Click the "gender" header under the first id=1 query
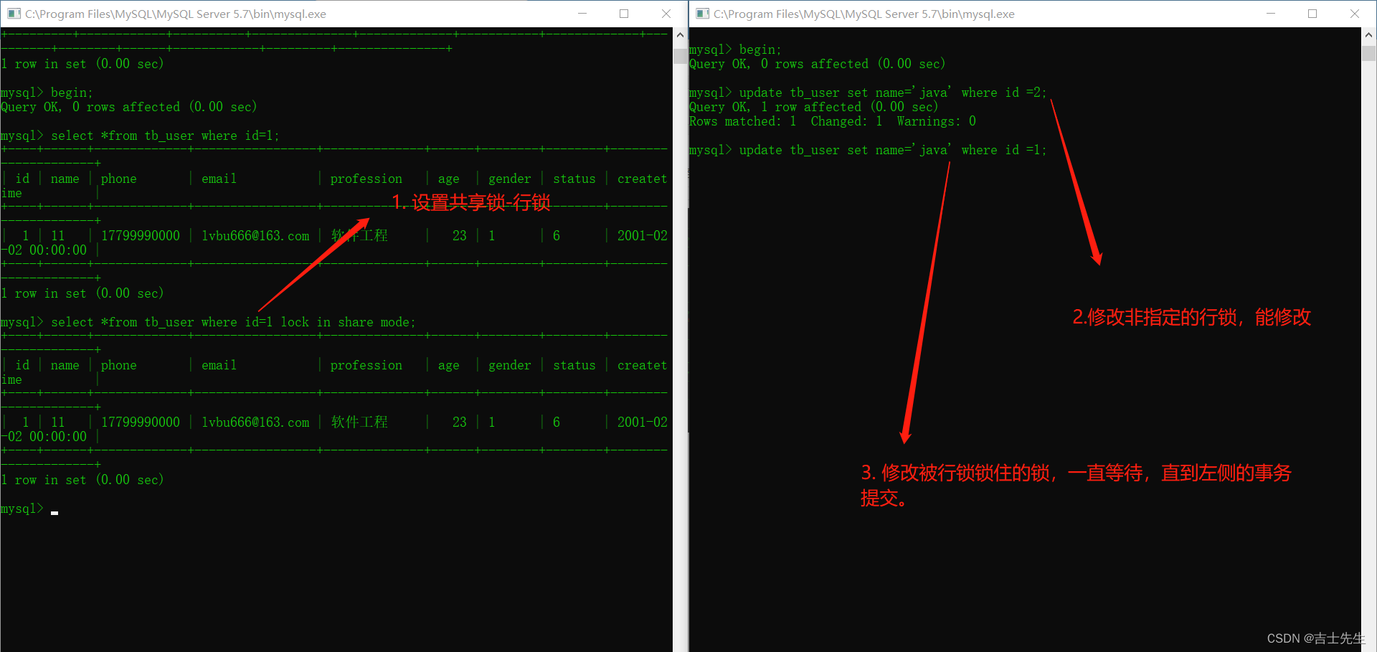This screenshot has height=652, width=1377. tap(510, 179)
